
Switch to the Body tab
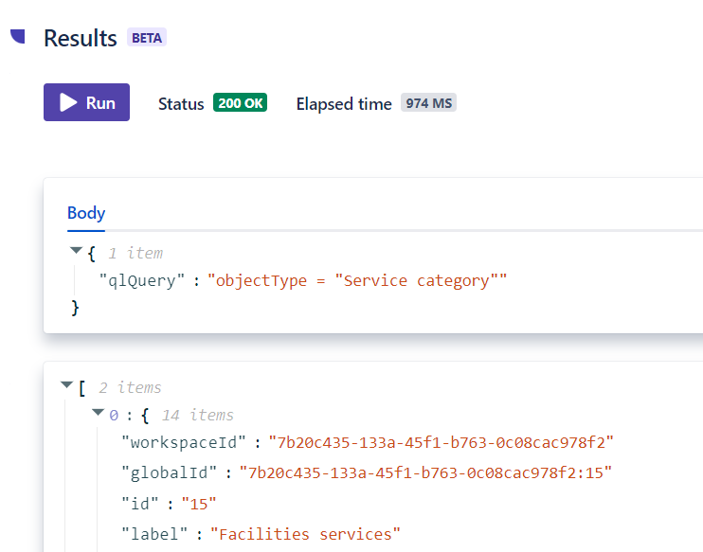[86, 213]
